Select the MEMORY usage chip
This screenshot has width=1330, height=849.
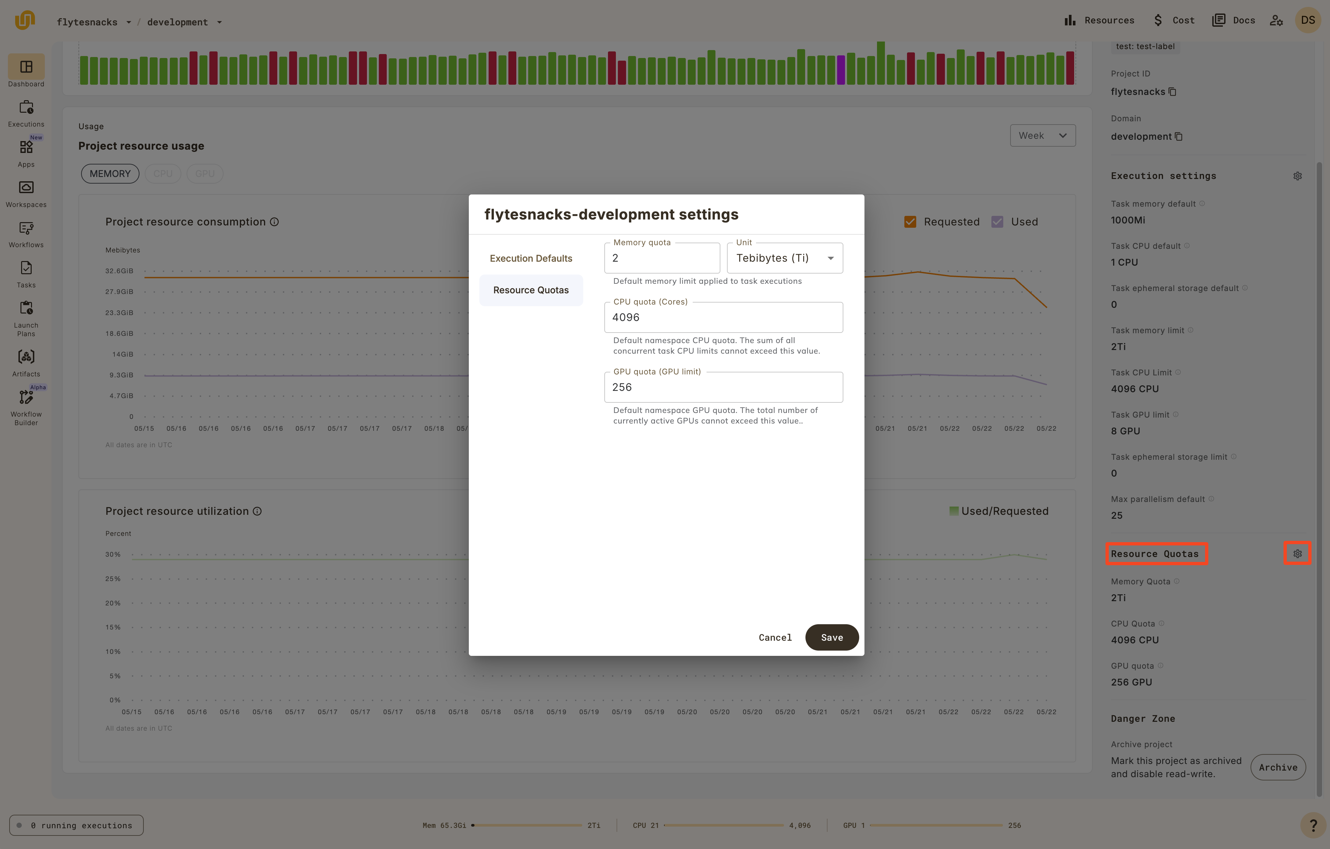[110, 174]
